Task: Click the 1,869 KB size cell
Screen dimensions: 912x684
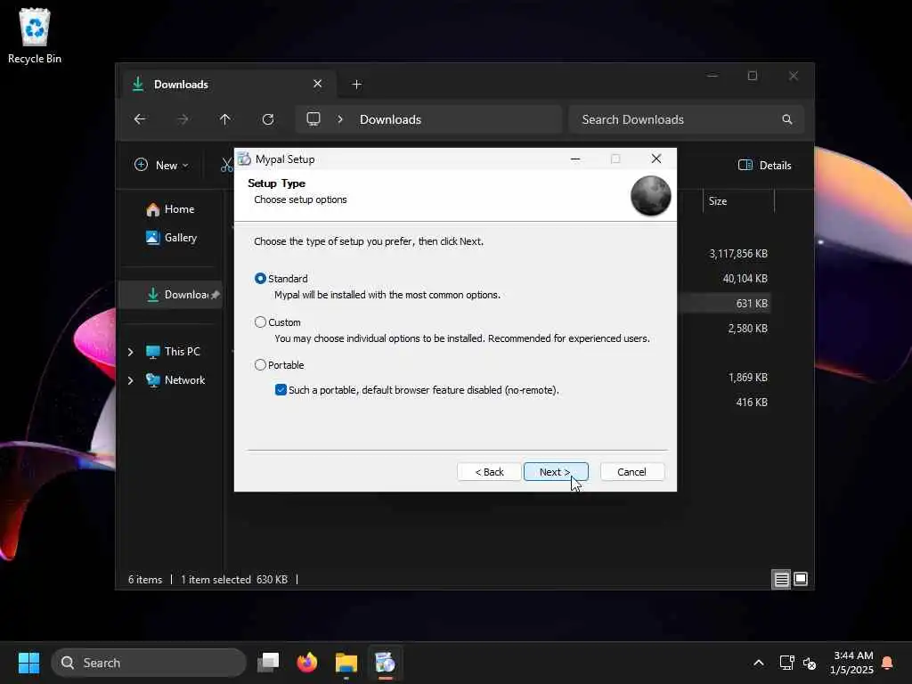Action: pyautogui.click(x=747, y=378)
